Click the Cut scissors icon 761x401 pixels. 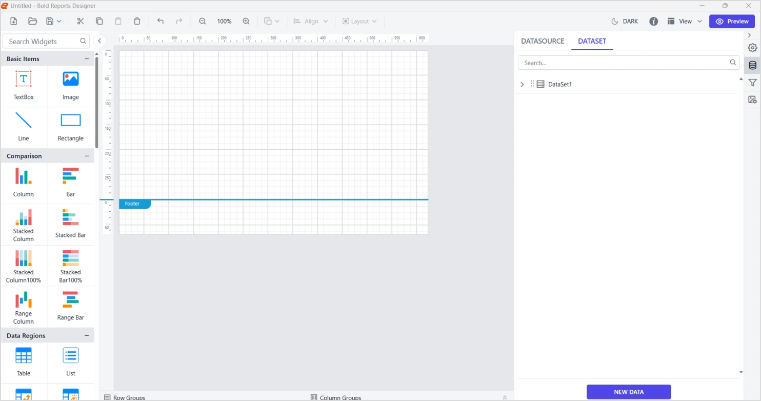point(81,21)
